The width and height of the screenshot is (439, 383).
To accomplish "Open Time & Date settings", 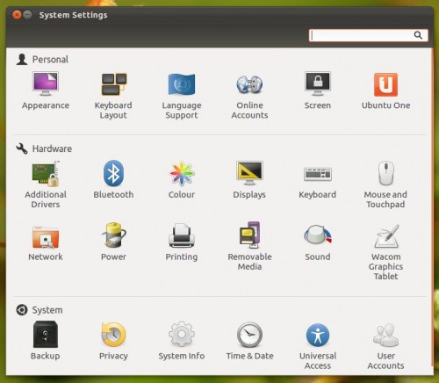I will 249,341.
